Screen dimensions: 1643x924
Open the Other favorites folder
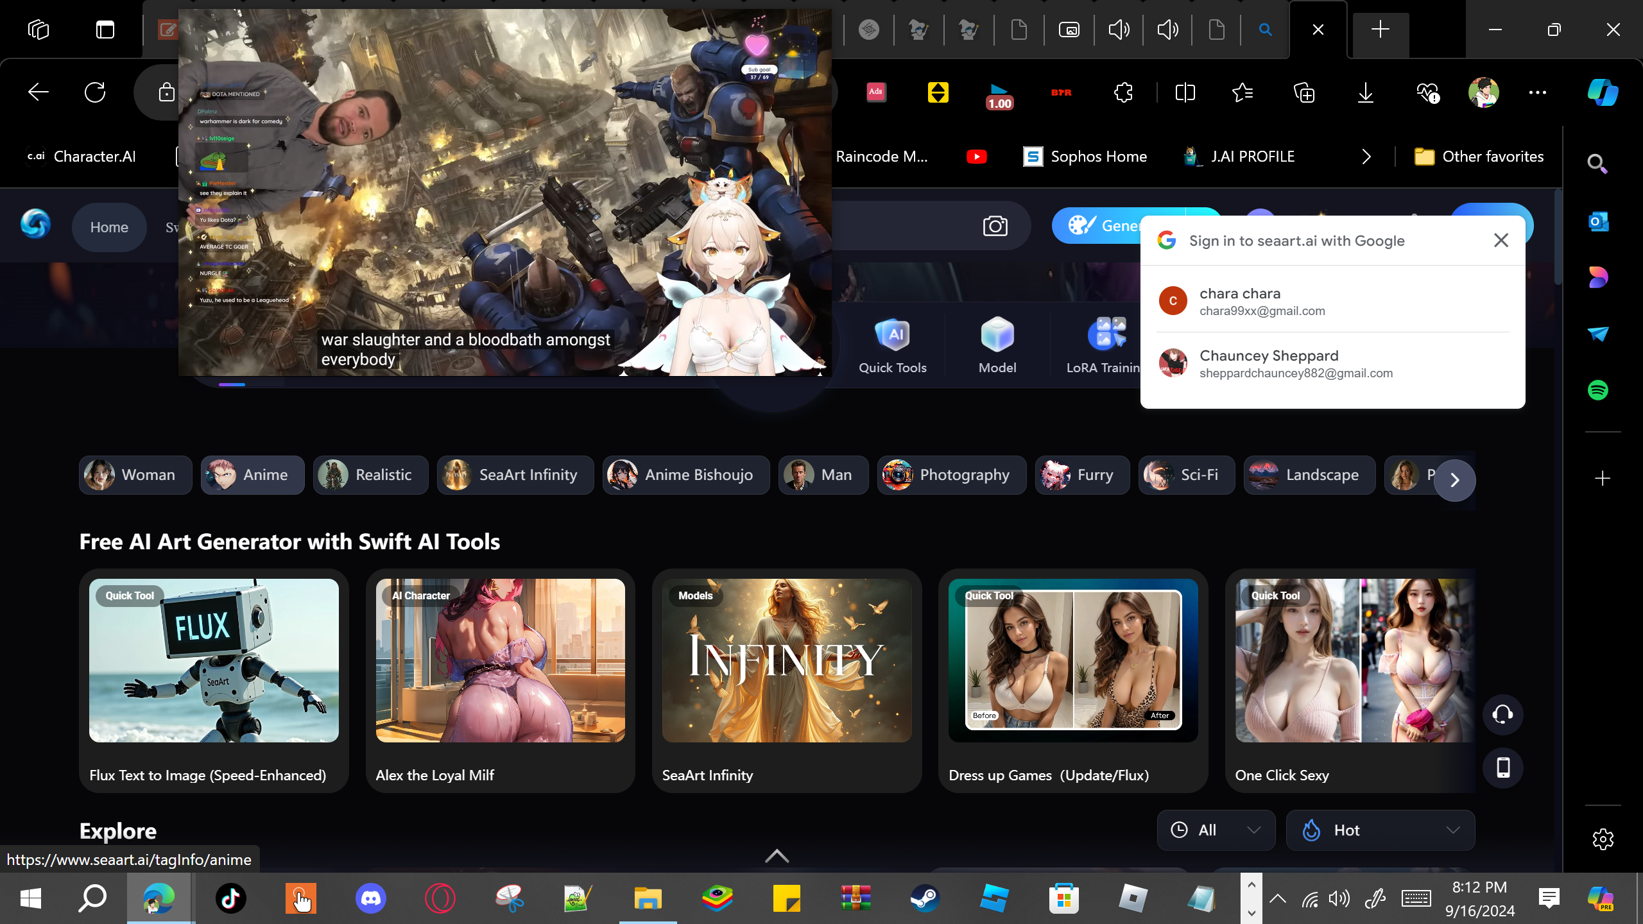click(1479, 157)
